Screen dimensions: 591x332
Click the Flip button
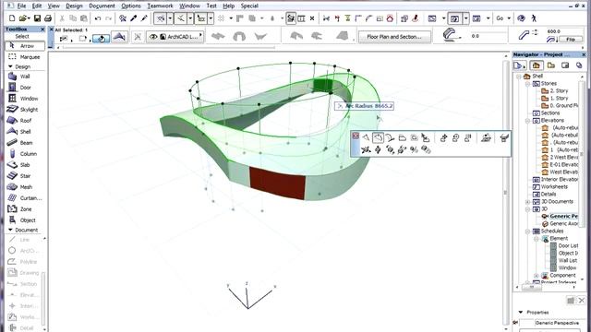click(x=571, y=39)
